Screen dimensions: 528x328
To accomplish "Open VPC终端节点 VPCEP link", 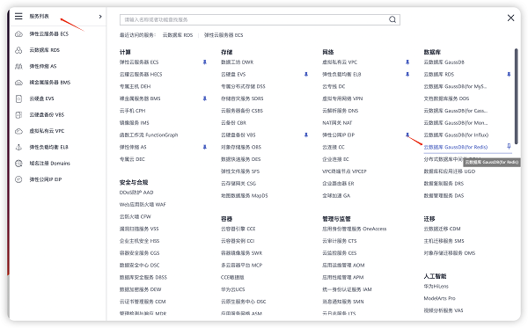I will (344, 171).
